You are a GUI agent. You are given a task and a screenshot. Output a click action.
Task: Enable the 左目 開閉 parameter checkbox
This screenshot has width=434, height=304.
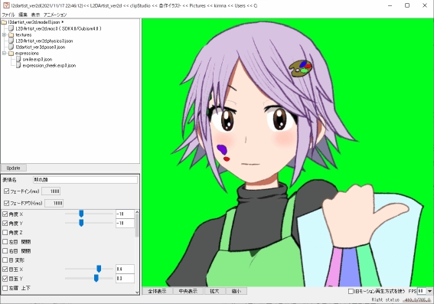(x=5, y=242)
